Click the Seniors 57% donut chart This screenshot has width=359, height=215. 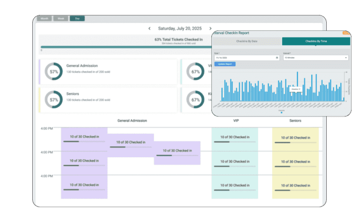click(54, 99)
